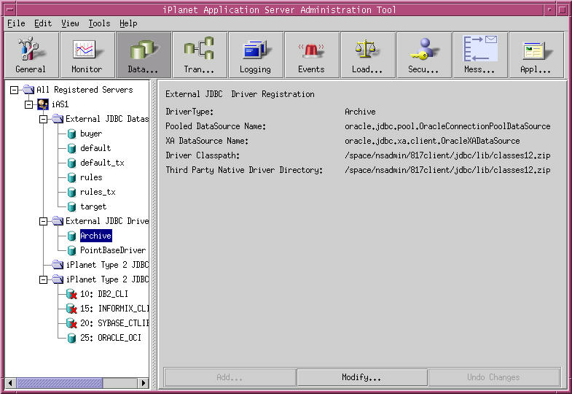Click the External JDBC Datasources folder icon

(58, 119)
